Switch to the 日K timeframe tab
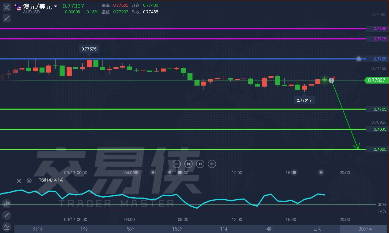 pyautogui.click(x=317, y=229)
